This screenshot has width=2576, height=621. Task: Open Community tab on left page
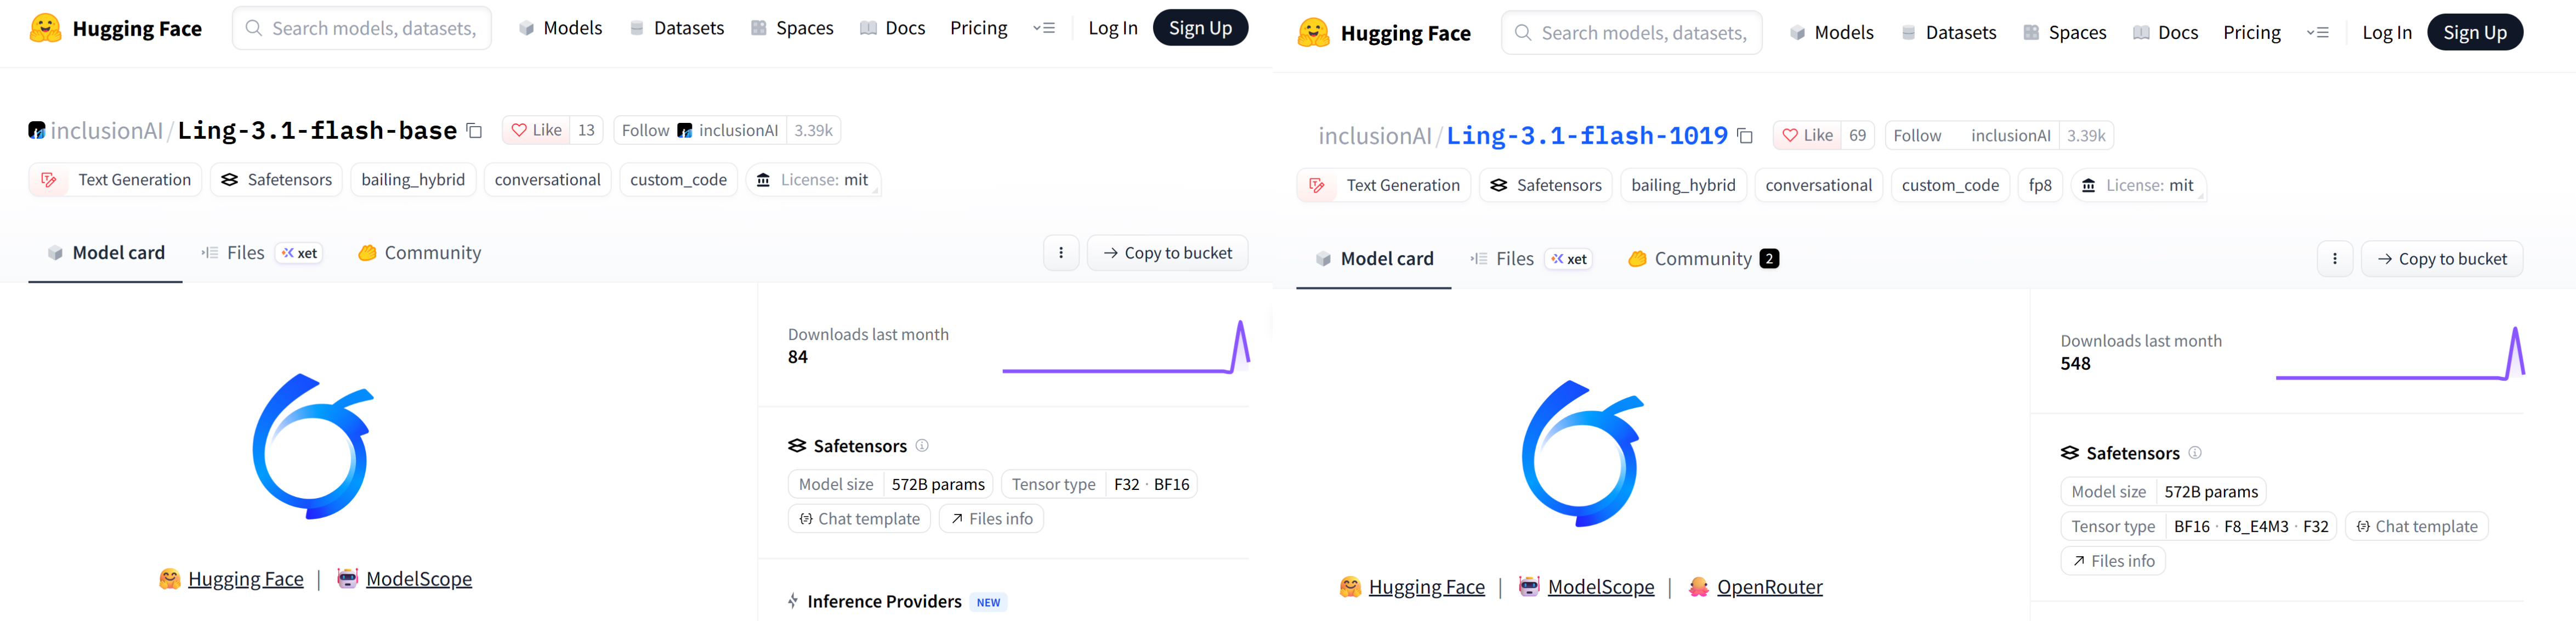tap(420, 253)
